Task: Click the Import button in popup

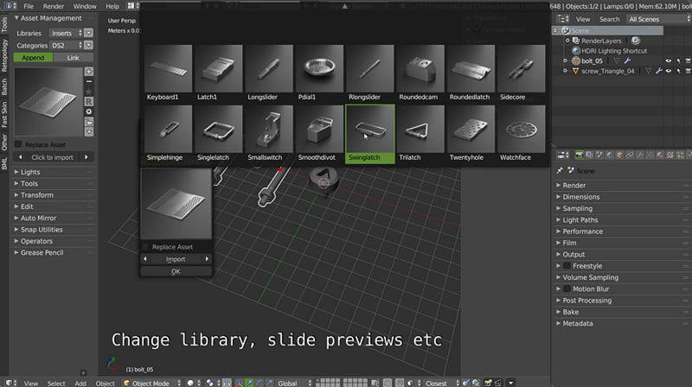Action: 176,259
